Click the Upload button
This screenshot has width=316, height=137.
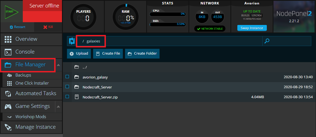[79, 54]
